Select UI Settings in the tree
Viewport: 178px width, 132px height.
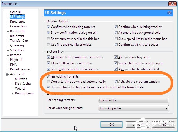pyautogui.click(x=18, y=17)
